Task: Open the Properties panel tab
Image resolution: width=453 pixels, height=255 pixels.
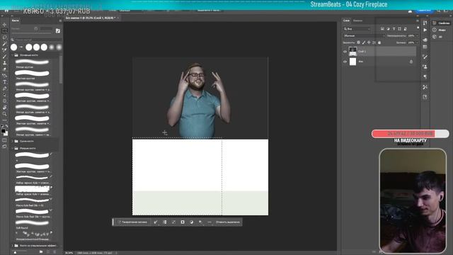Action: coord(441,23)
